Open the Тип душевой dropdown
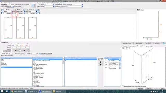The height and width of the screenshot is (93, 166). pyautogui.click(x=13, y=7)
